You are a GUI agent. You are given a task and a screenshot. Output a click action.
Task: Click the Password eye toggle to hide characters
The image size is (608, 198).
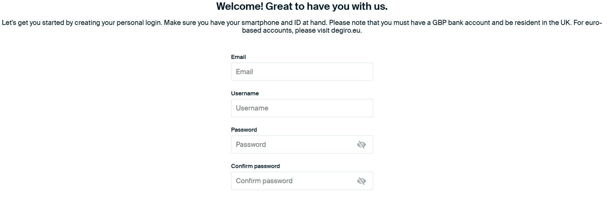361,144
